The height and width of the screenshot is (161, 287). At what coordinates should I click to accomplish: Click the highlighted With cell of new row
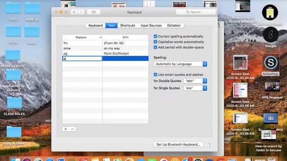(x=126, y=59)
